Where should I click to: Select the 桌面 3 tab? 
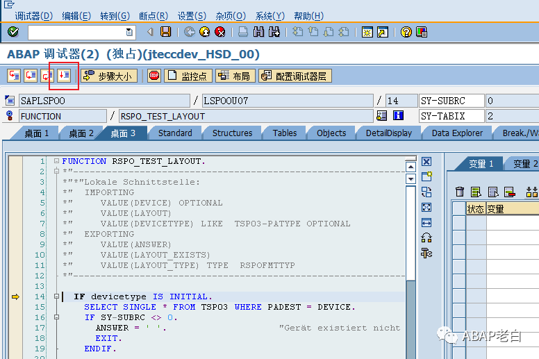(x=123, y=133)
